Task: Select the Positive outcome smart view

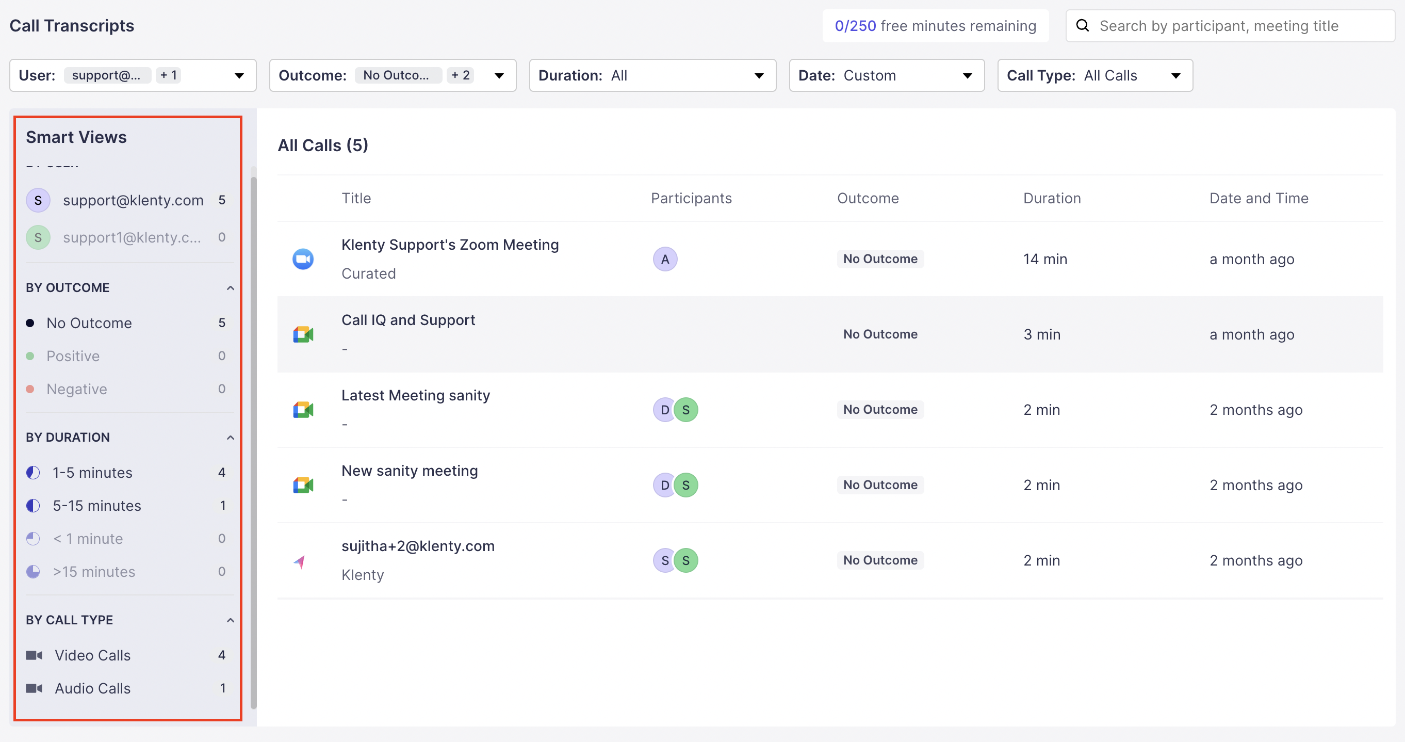Action: (73, 356)
